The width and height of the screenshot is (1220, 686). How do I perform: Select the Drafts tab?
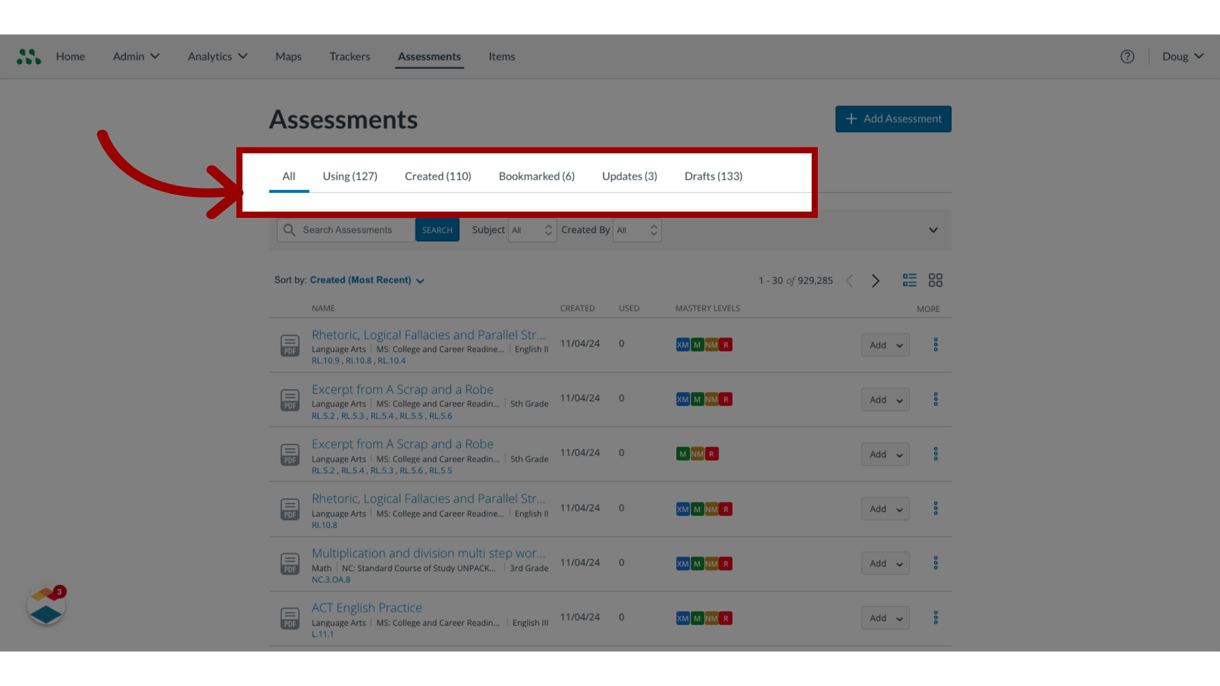click(x=713, y=176)
